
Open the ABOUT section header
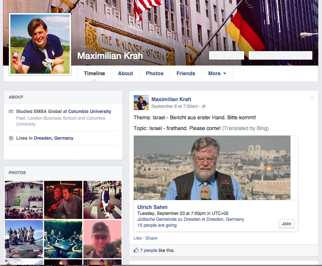click(x=16, y=97)
